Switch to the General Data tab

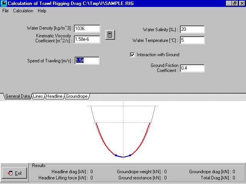[x=17, y=96]
